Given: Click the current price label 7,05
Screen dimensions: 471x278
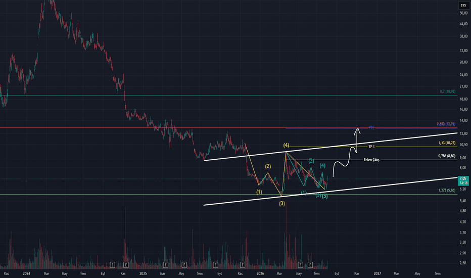Looking at the screenshot, I should pos(463,178).
